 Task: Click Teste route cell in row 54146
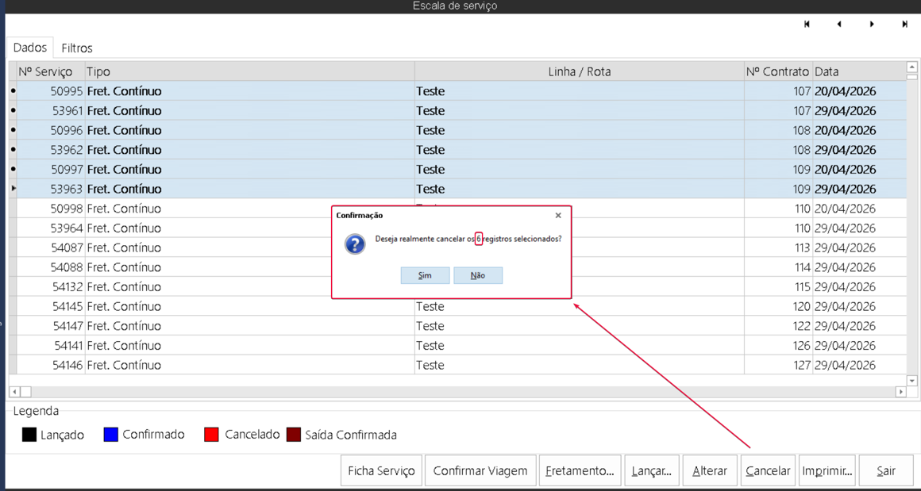[580, 365]
